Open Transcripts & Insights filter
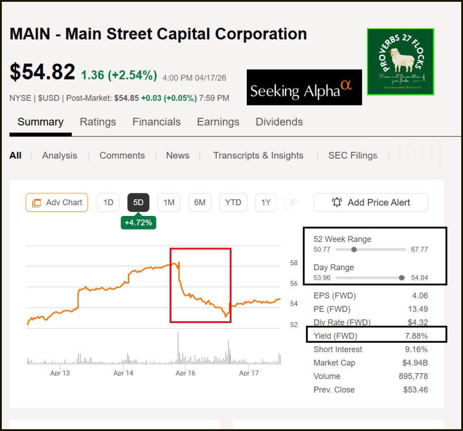The width and height of the screenshot is (463, 431). (x=258, y=155)
